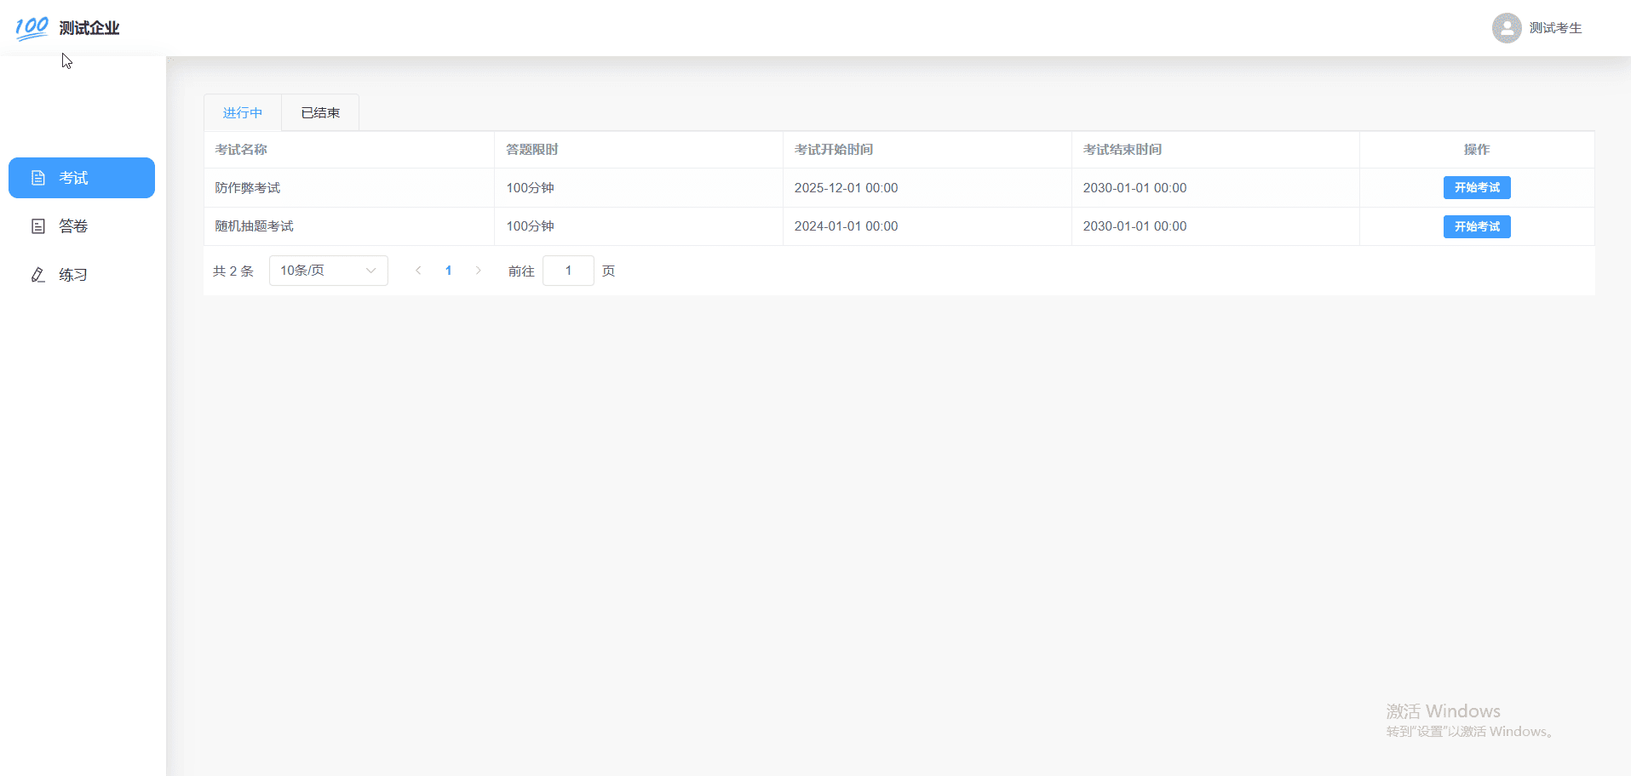Open the 练习 menu item
This screenshot has height=776, width=1631.
coord(73,275)
